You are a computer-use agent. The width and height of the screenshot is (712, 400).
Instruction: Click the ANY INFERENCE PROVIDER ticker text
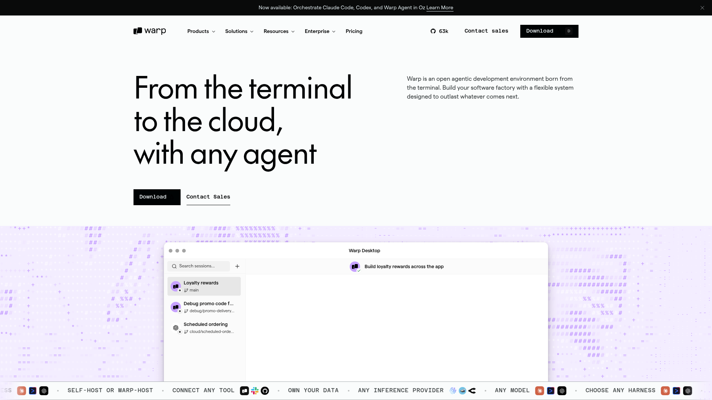click(x=401, y=391)
